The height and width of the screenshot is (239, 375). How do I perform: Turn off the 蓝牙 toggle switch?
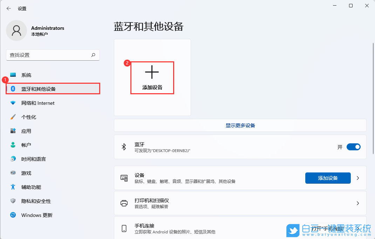354,147
